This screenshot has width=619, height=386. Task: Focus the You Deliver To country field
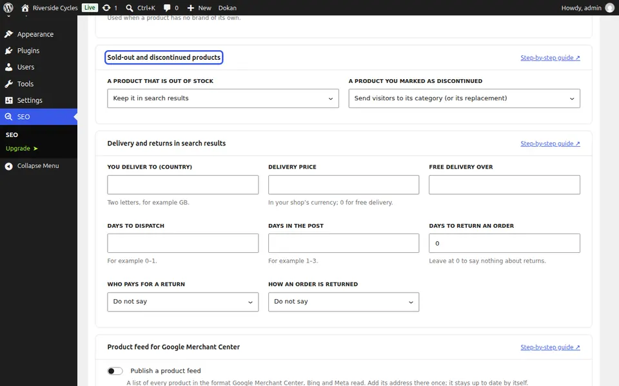point(182,185)
